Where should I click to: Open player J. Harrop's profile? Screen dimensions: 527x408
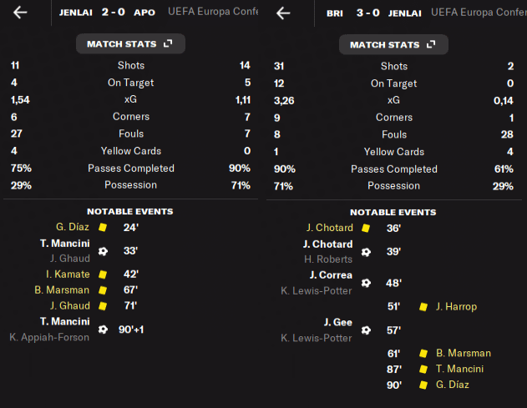click(x=456, y=307)
